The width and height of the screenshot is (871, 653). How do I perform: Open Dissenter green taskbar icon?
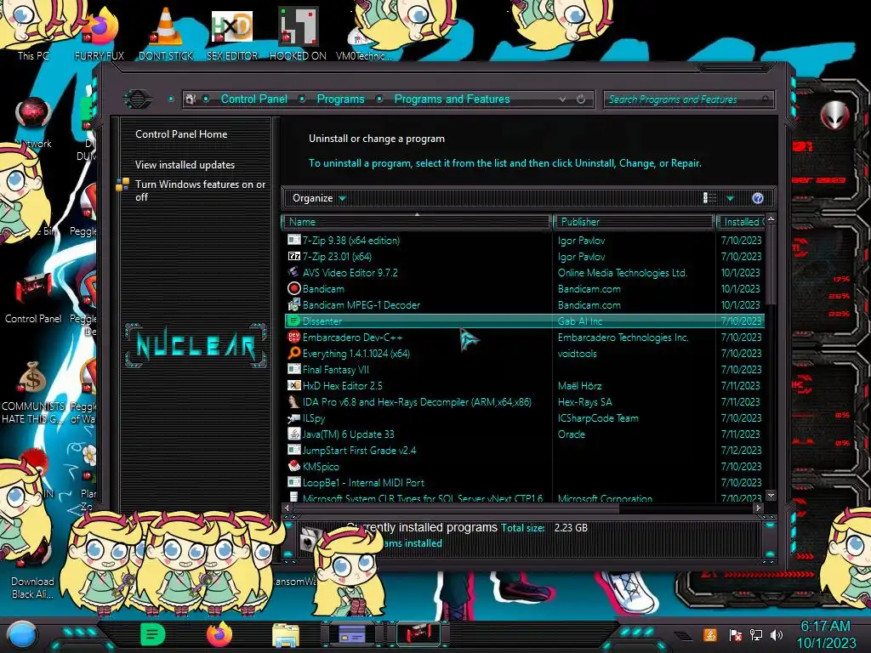click(153, 634)
